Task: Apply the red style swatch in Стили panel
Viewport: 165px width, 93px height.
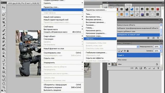Action: (158, 9)
